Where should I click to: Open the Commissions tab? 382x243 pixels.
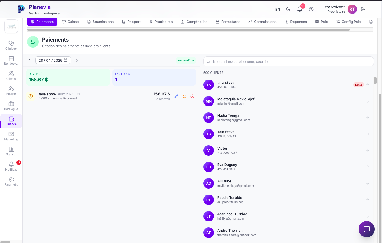pos(262,22)
